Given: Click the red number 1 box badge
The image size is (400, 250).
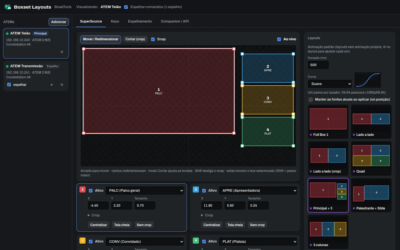Looking at the screenshot, I should pos(82,189).
